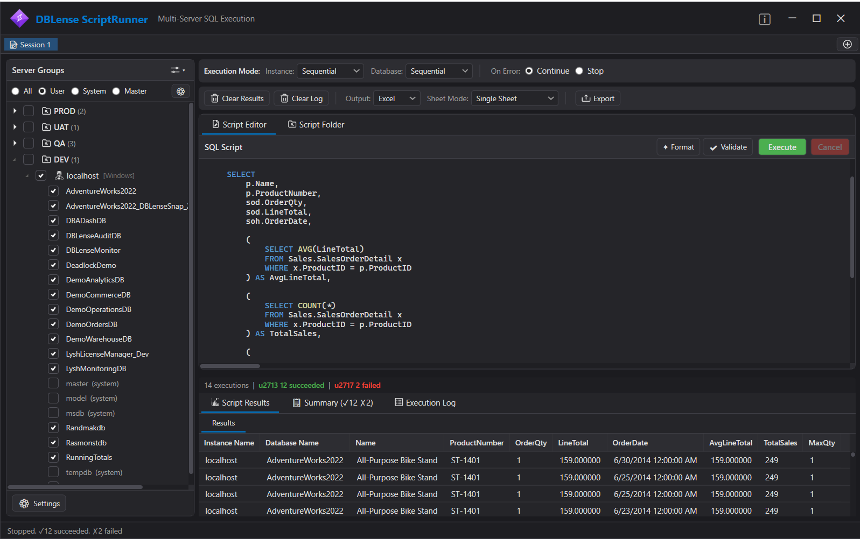
Task: Click trash icon on Clear Results
Action: click(x=214, y=98)
